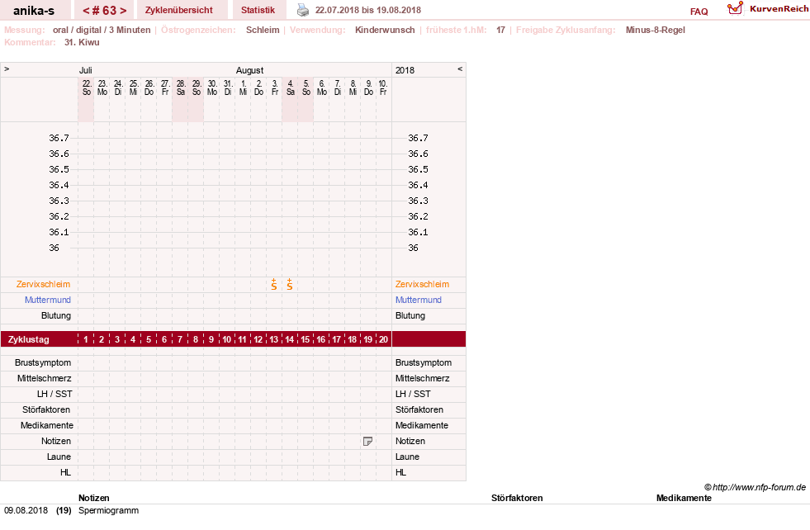The image size is (810, 530).
Task: Click the left Muttermund row label
Action: [x=48, y=300]
